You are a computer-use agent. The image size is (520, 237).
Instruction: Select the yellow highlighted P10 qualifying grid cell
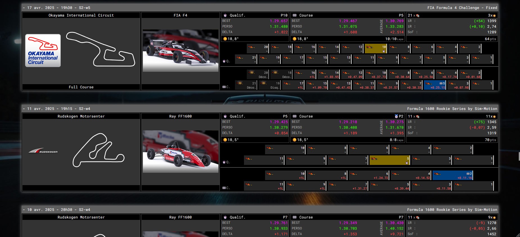376,49
